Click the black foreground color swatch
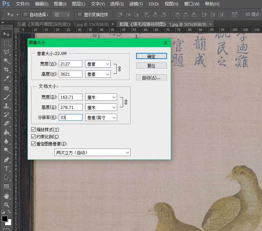Image resolution: width=262 pixels, height=231 pixels. tap(4, 218)
